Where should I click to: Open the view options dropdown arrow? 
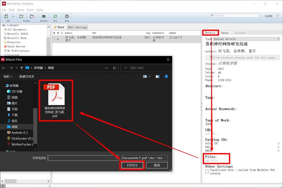[150, 77]
